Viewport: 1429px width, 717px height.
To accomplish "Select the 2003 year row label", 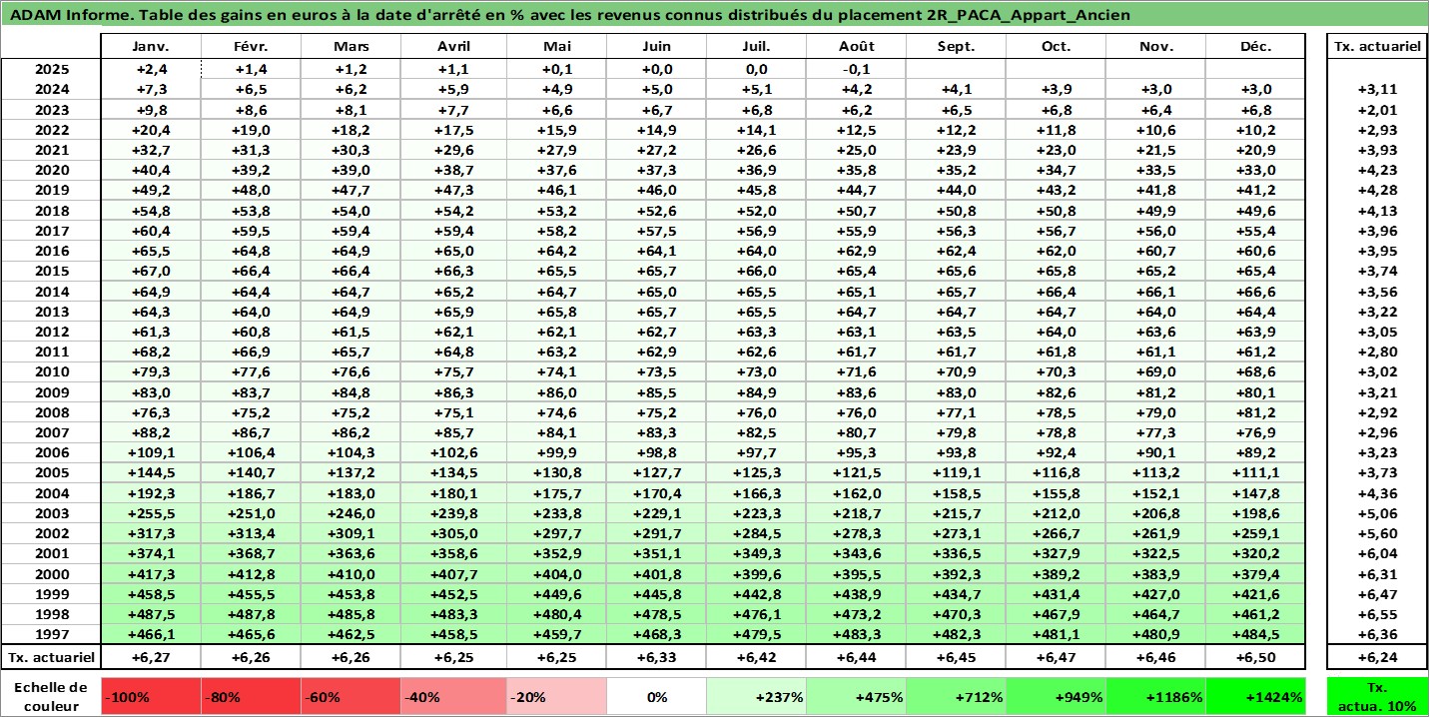I will coord(51,513).
